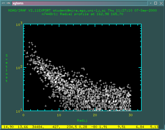Click status bar value 234.5
Image resolution: width=165 pixels, height=130 pixels.
pyautogui.click(x=72, y=127)
